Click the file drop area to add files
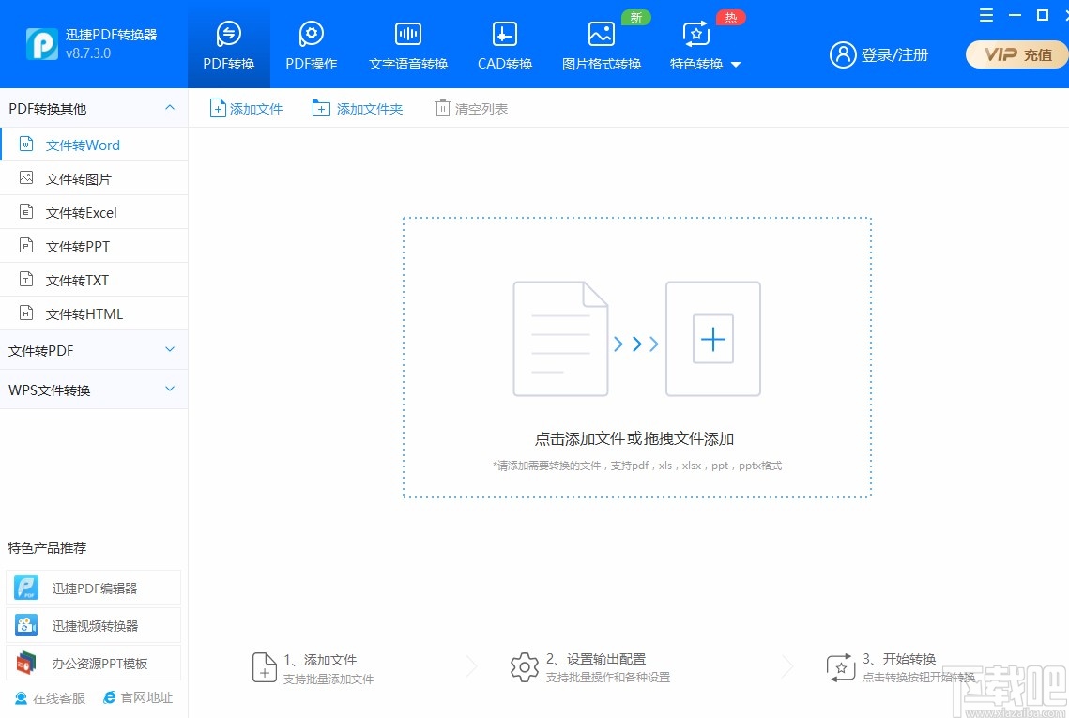The width and height of the screenshot is (1069, 718). coord(636,358)
